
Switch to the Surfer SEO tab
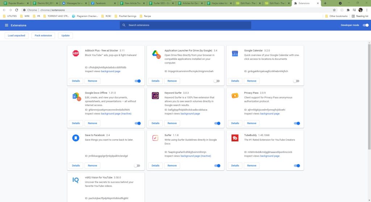click(161, 3)
